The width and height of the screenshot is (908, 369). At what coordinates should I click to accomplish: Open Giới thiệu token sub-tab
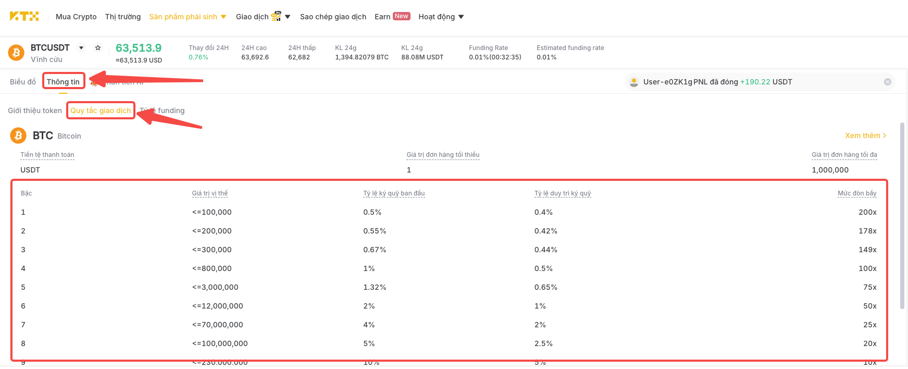35,110
